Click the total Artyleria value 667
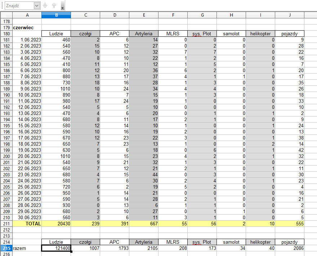This screenshot has height=256, width=317. 144,224
